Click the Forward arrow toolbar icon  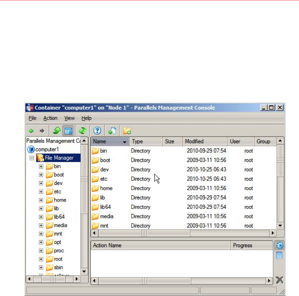[x=42, y=131]
